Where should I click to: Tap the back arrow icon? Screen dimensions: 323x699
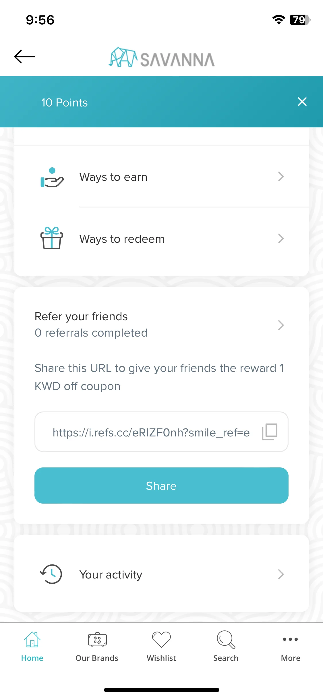pyautogui.click(x=25, y=57)
